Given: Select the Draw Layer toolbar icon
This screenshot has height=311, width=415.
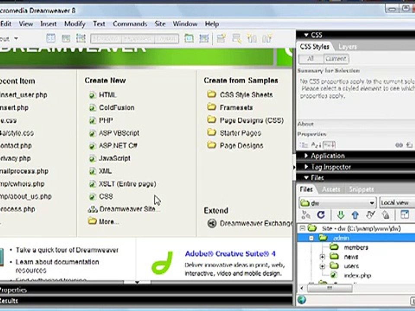Looking at the screenshot, I should point(81,38).
